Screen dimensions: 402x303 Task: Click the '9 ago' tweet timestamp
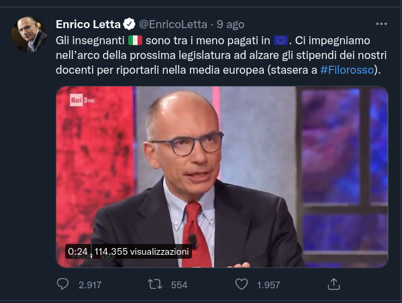point(230,25)
